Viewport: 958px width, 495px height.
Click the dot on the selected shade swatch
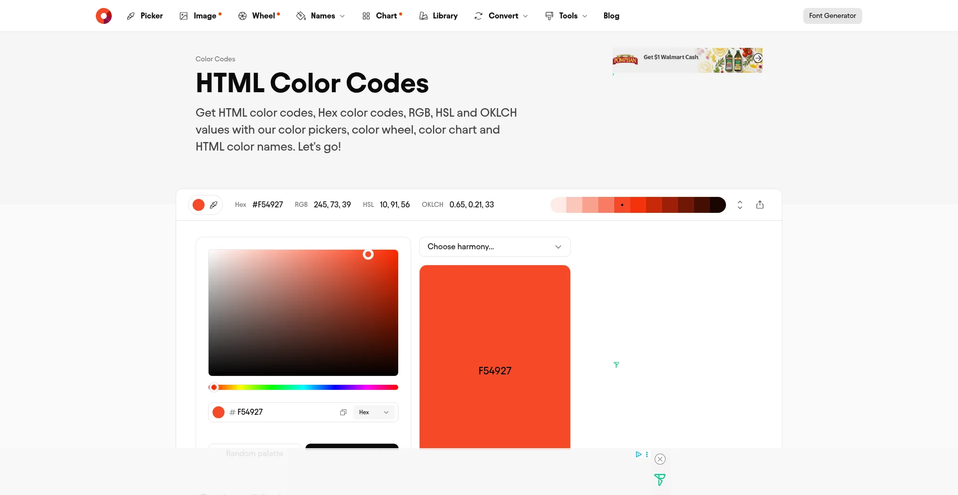click(x=622, y=204)
